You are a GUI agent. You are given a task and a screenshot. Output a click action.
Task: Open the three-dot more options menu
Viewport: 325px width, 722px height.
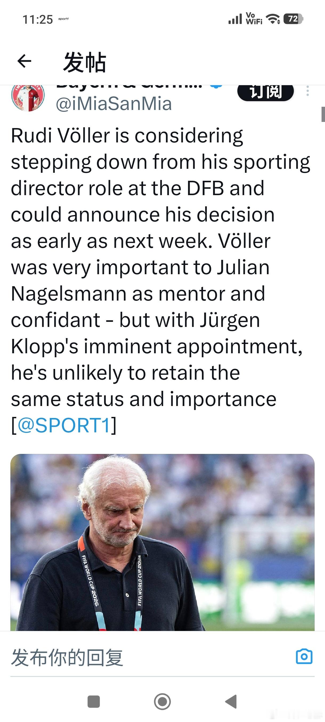coord(308,91)
